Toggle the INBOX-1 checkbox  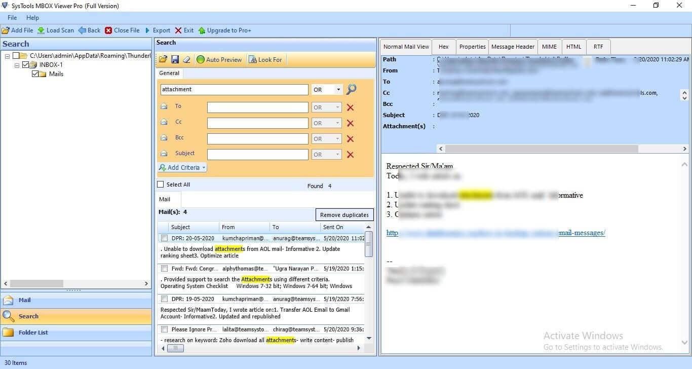click(x=25, y=65)
